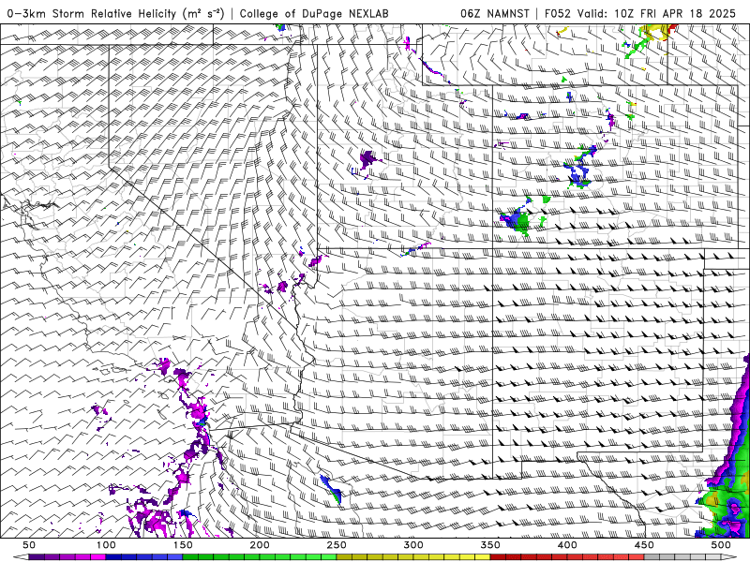Click the legend value 250
The height and width of the screenshot is (562, 750).
(337, 545)
